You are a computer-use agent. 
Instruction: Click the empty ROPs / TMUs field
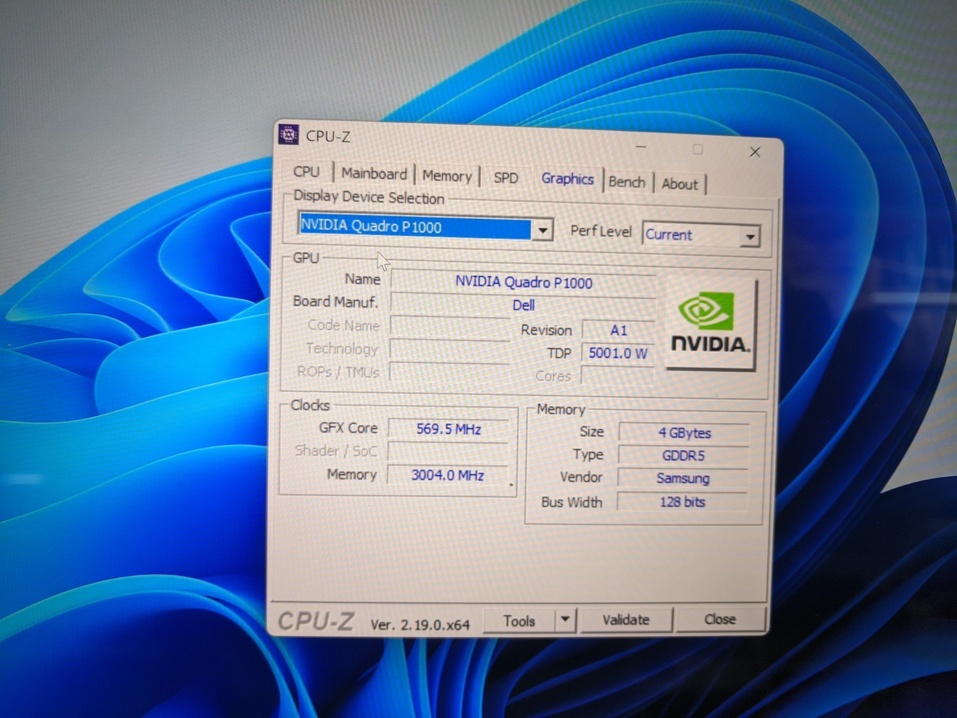(x=449, y=372)
